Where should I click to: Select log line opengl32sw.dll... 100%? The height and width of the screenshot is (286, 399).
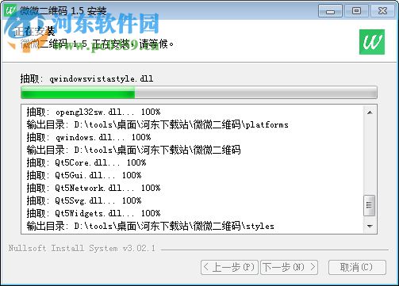coord(94,112)
